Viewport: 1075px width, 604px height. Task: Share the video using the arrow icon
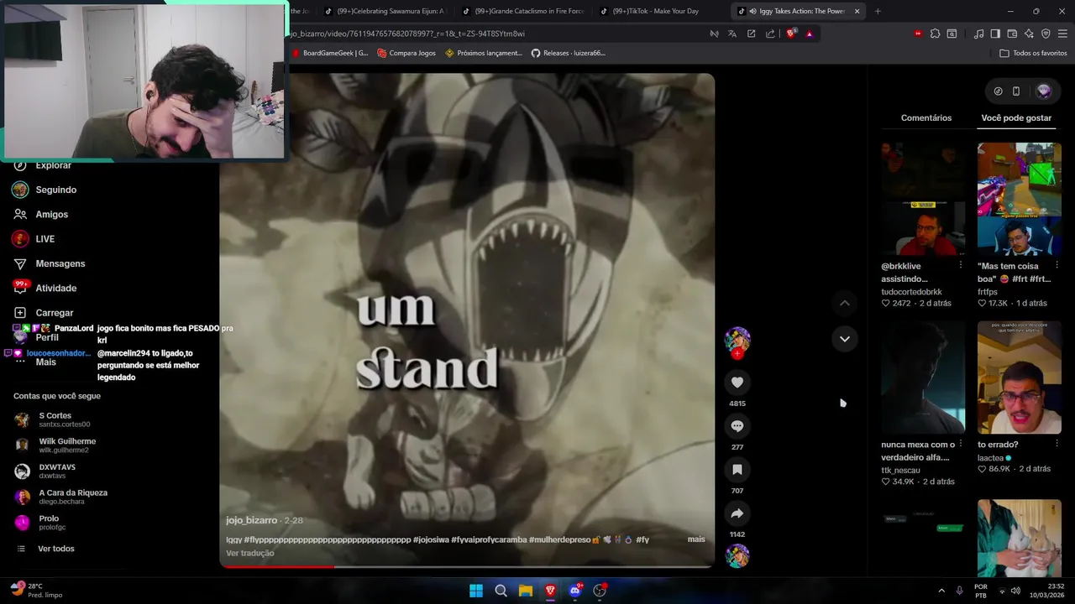tap(737, 513)
